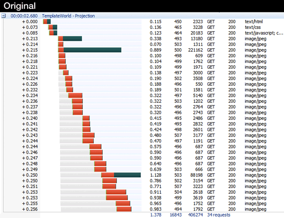Select the +0.256 request offset
Viewport: 284px width, 218px height.
click(x=30, y=209)
